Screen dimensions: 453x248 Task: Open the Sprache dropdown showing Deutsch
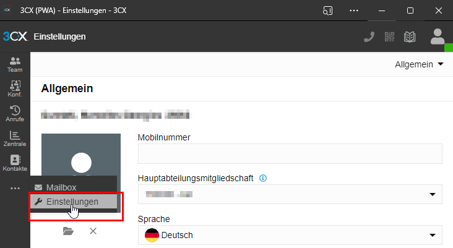click(x=290, y=235)
